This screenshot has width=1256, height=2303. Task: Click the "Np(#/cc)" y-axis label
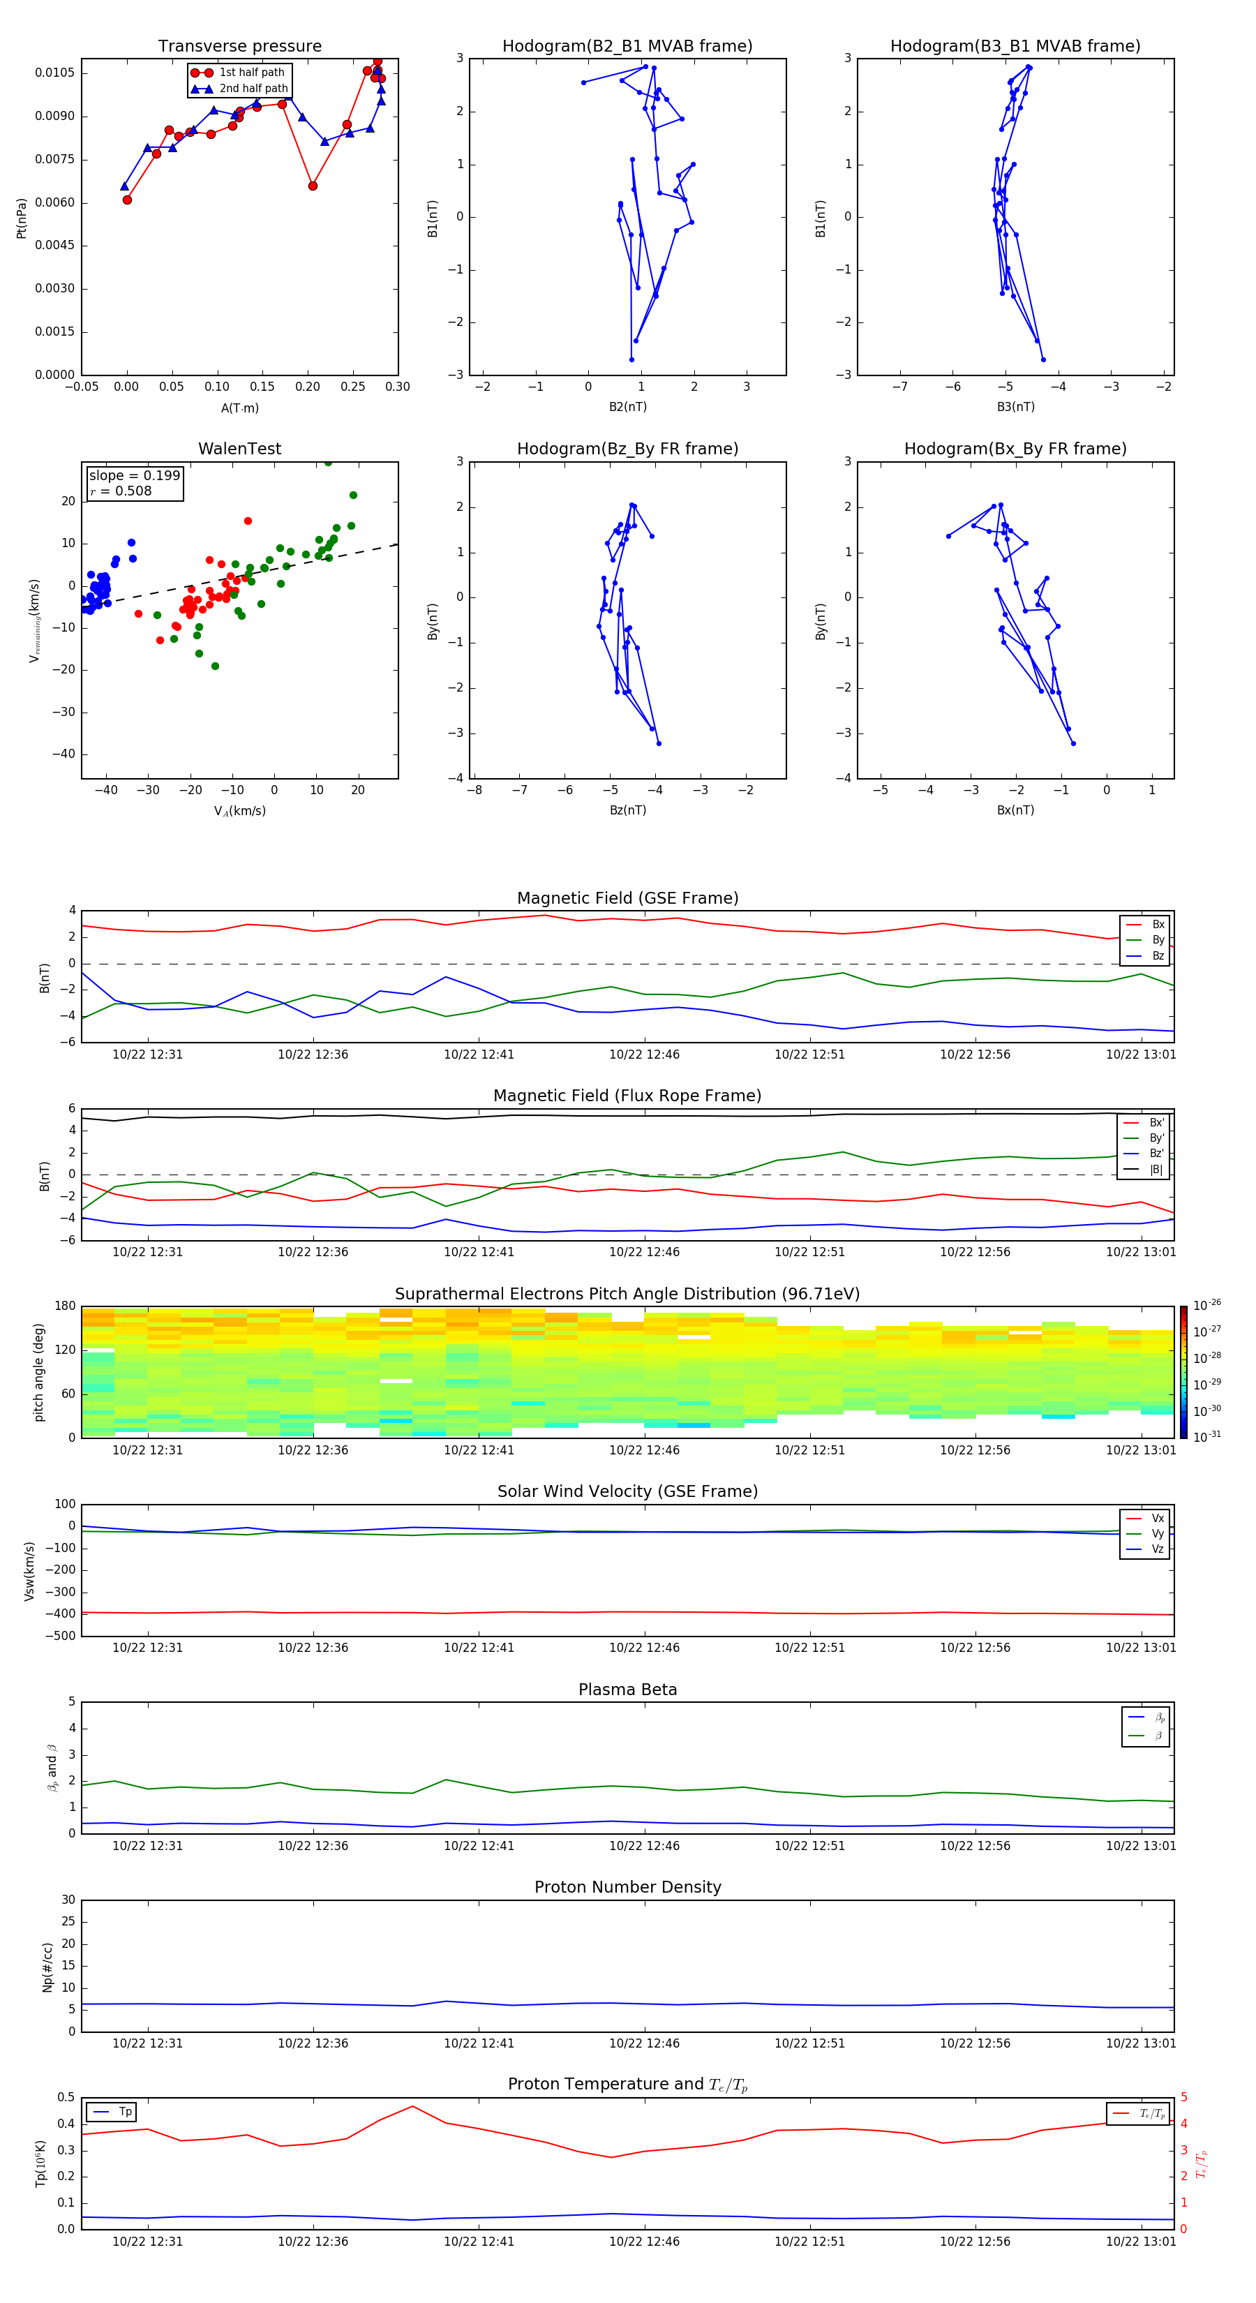click(47, 1967)
